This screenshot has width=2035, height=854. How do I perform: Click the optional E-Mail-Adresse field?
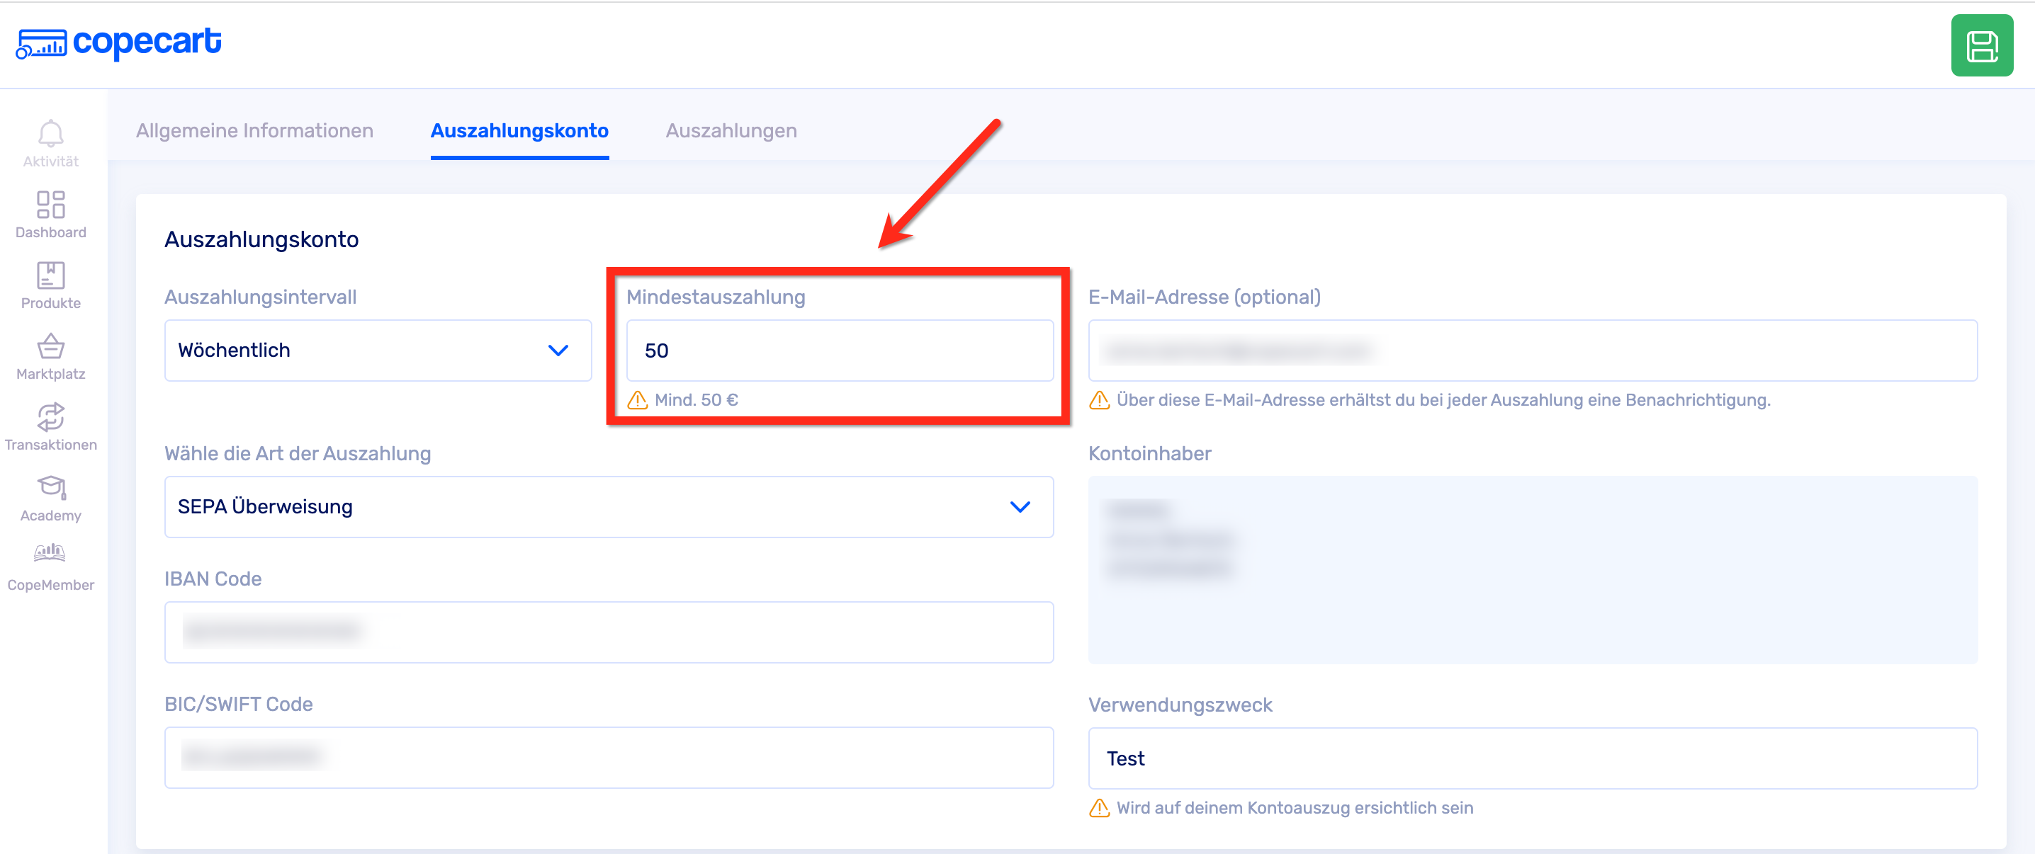pos(1532,351)
